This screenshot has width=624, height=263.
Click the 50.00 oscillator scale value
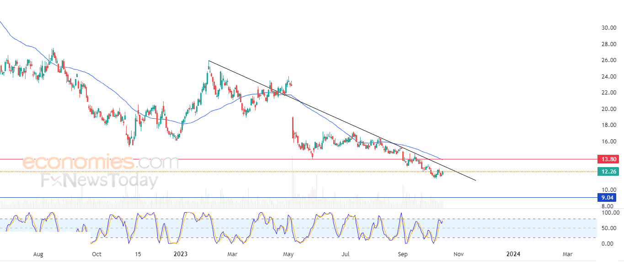[608, 228]
